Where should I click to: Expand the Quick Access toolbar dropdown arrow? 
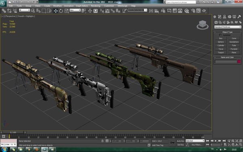pyautogui.click(x=37, y=2)
